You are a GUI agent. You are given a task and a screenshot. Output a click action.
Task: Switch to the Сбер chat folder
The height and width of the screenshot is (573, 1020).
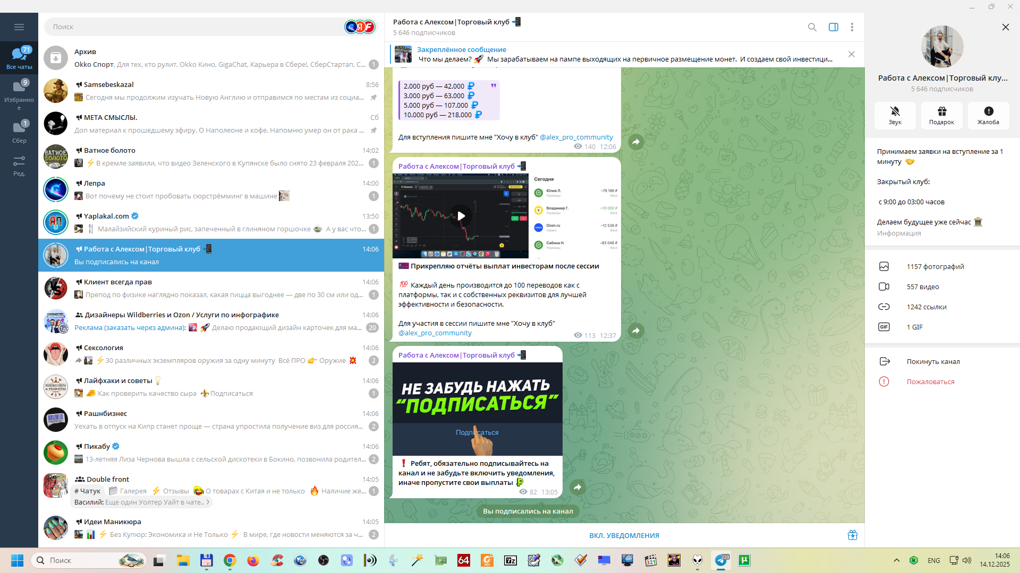pyautogui.click(x=19, y=132)
